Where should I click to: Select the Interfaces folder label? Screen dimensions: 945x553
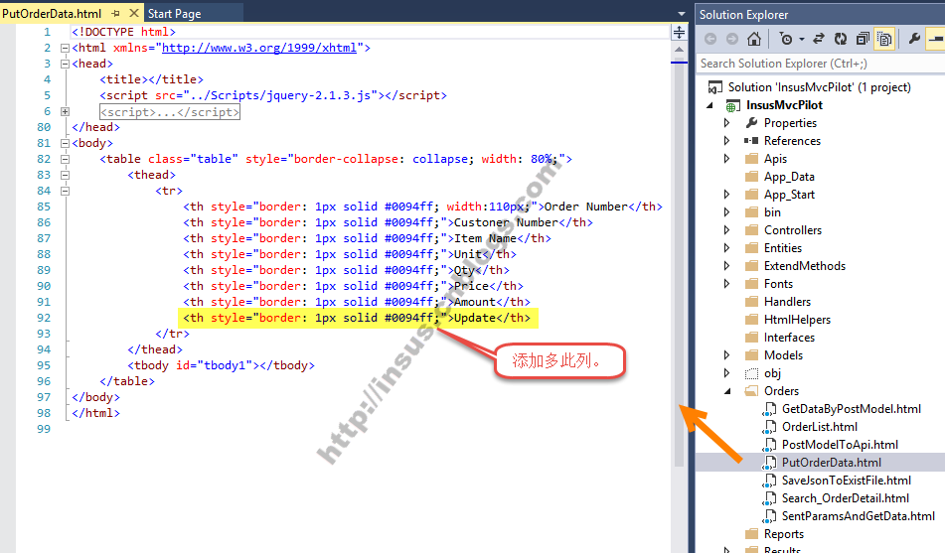(x=789, y=338)
